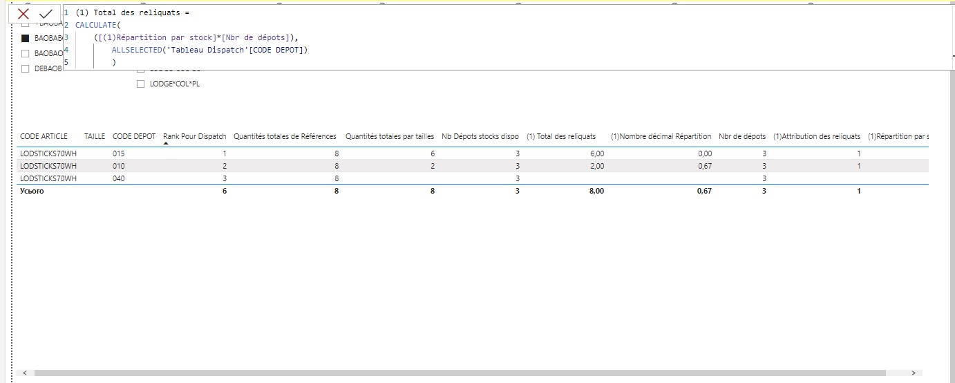Uncheck the filled BAOBAB slicer checkbox
This screenshot has height=383, width=955.
[x=26, y=38]
